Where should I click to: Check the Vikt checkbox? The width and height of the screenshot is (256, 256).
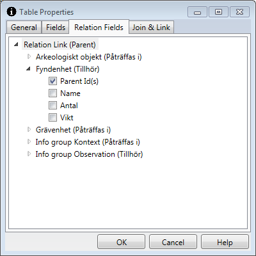coord(52,118)
